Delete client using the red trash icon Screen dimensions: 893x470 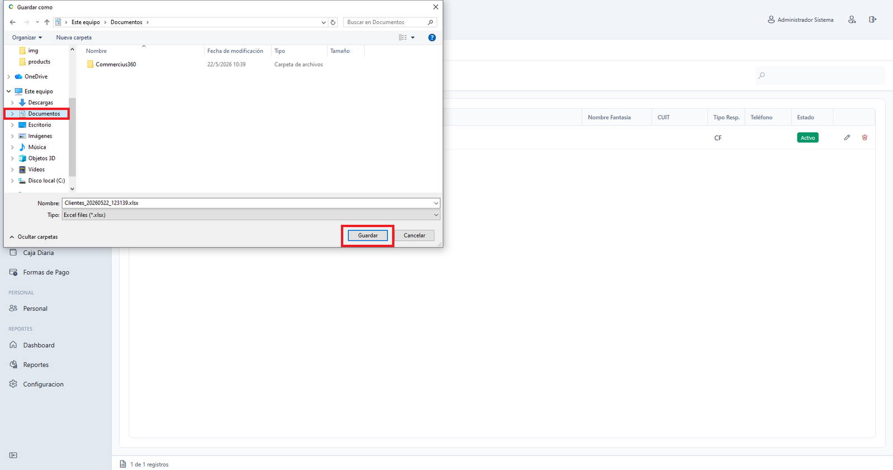click(x=865, y=138)
